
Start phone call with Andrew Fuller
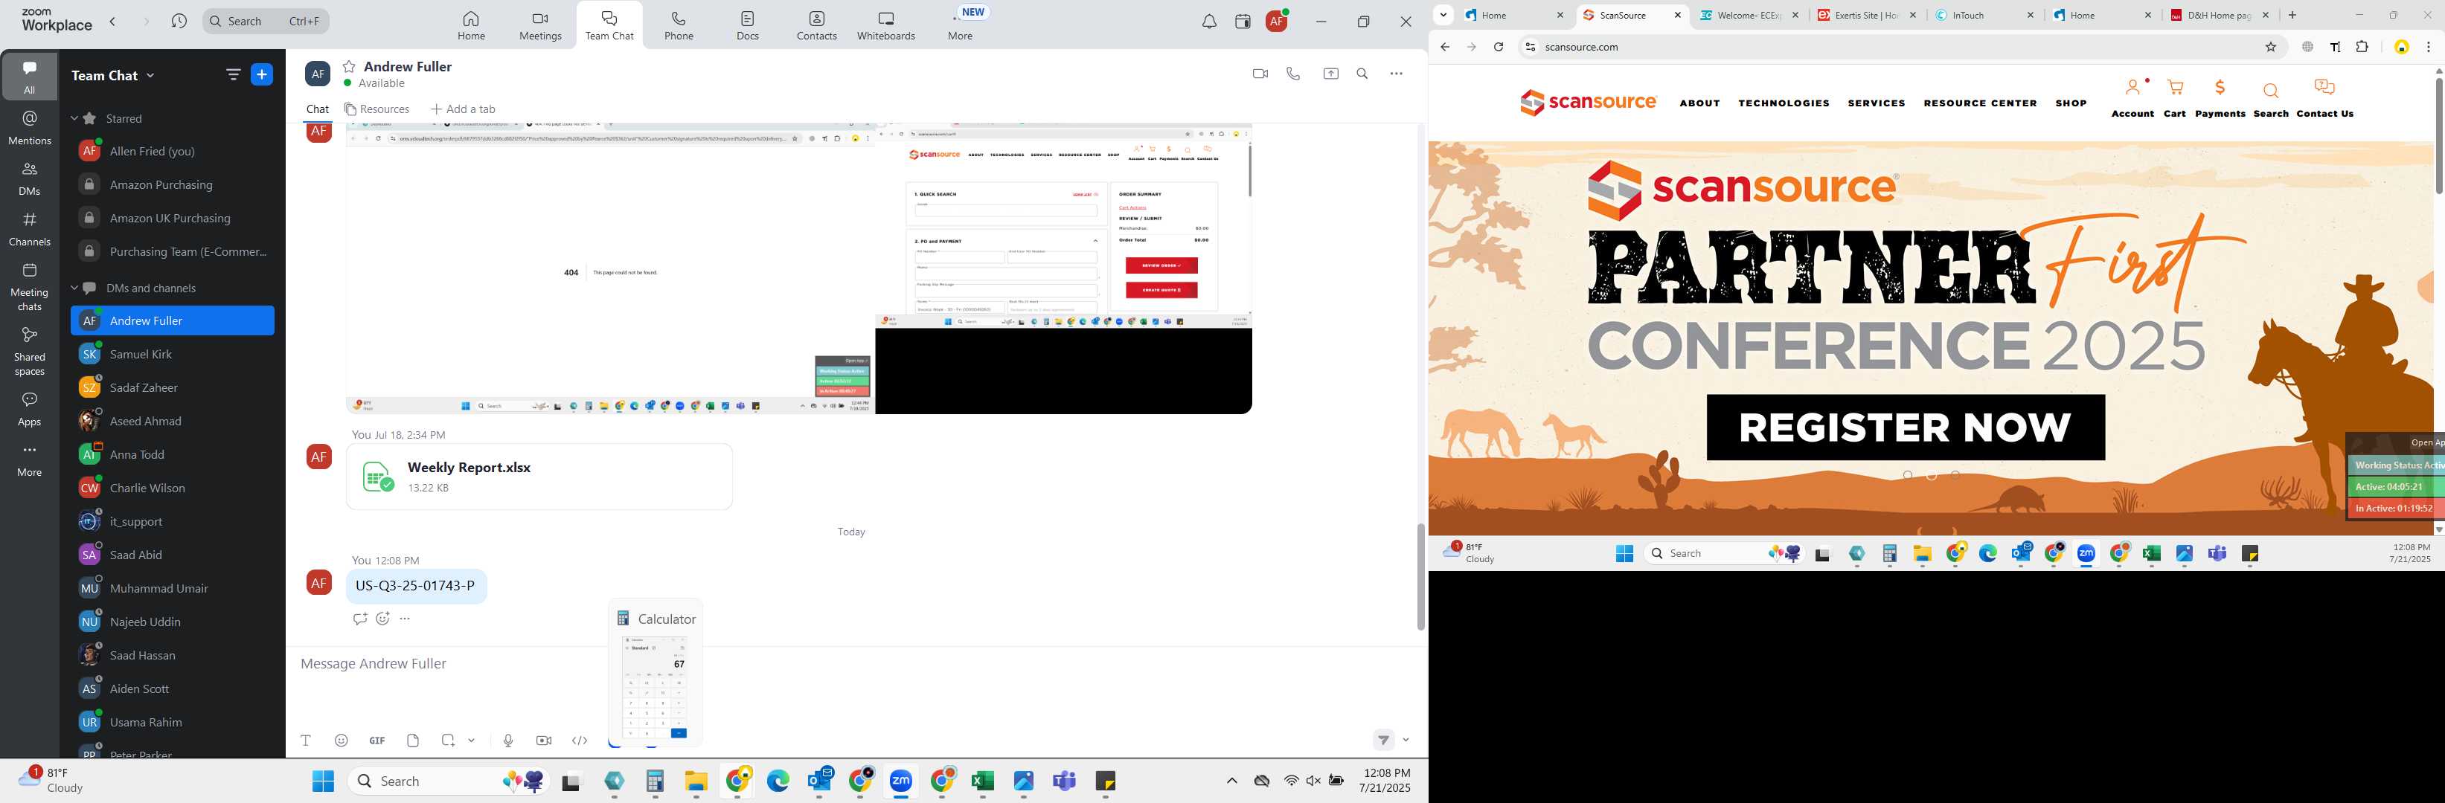[x=1292, y=74]
